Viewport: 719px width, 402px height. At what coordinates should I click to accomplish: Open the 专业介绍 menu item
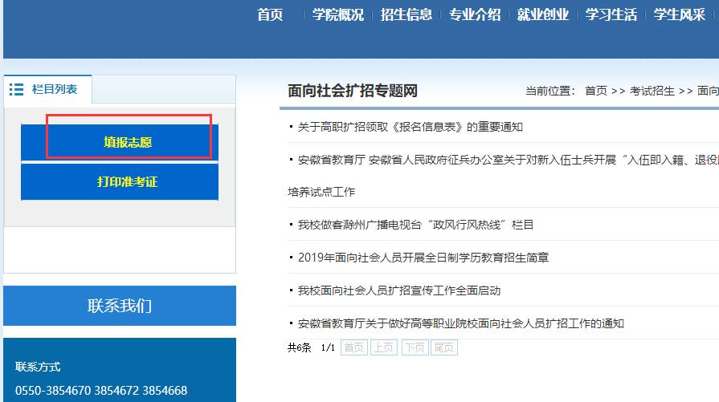pyautogui.click(x=475, y=14)
